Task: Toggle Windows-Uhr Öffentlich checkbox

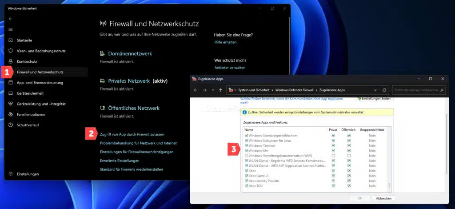Action: [349, 151]
